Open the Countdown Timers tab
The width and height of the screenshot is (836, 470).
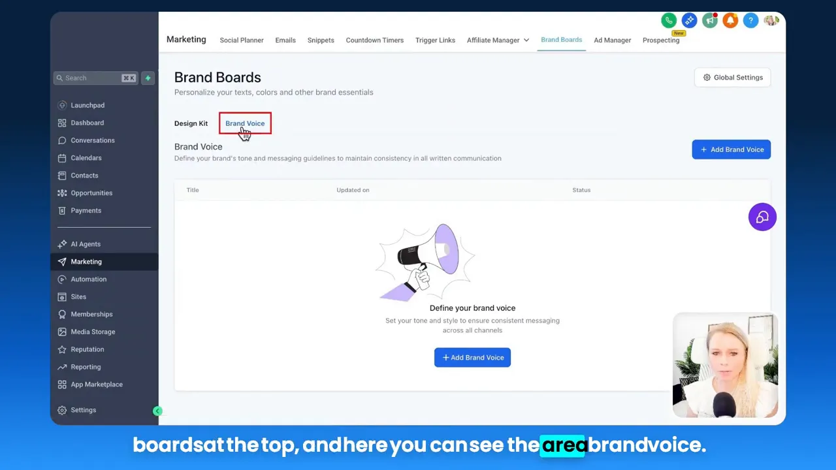click(374, 40)
